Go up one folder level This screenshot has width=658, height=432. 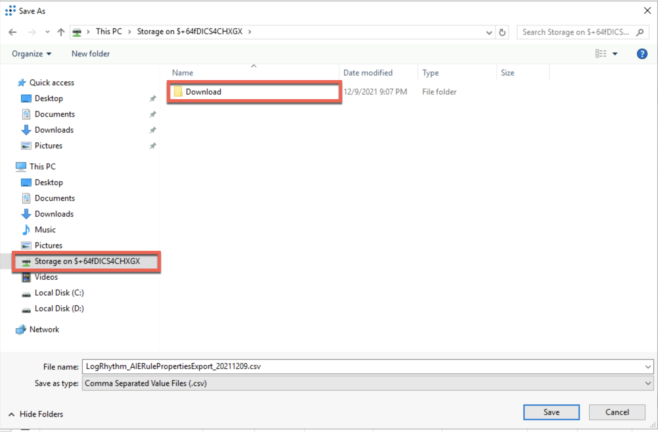[61, 32]
